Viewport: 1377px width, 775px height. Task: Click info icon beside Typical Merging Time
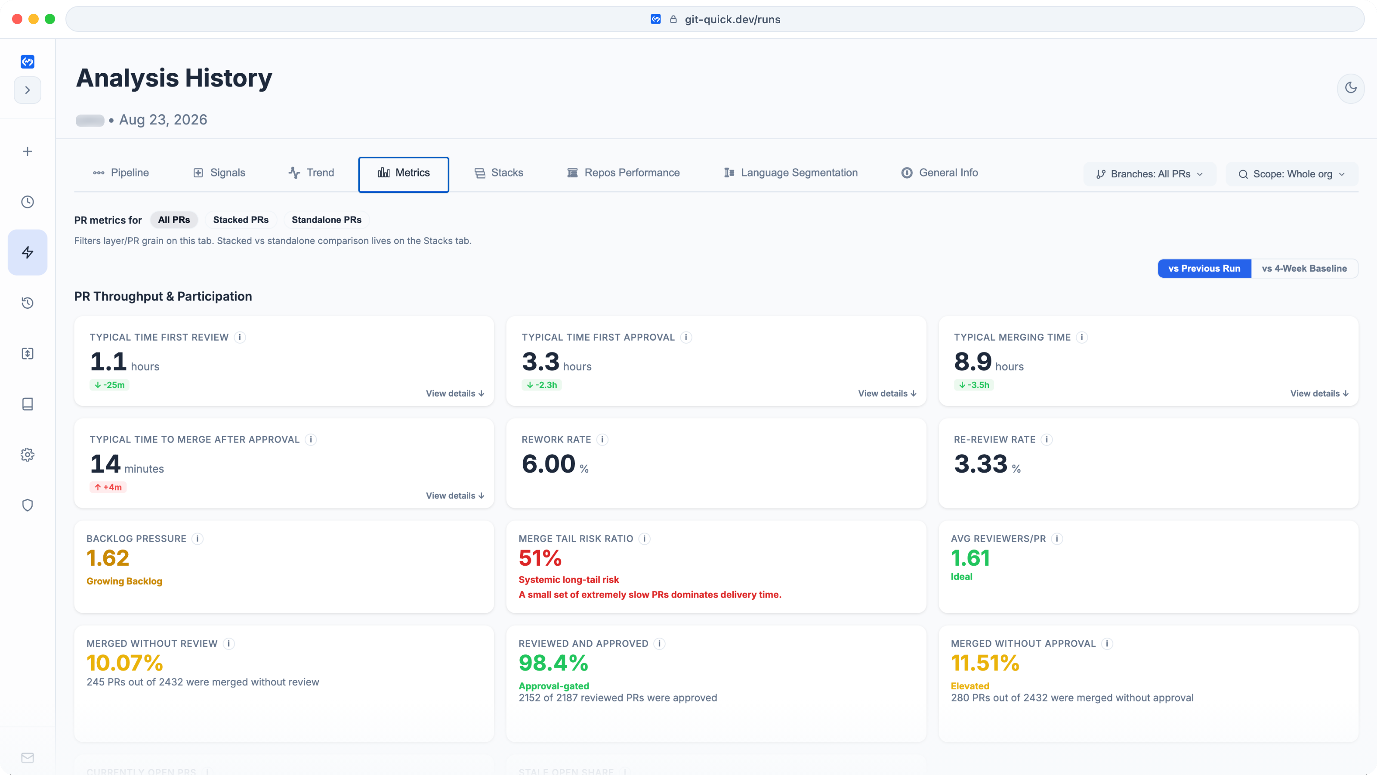(x=1082, y=337)
